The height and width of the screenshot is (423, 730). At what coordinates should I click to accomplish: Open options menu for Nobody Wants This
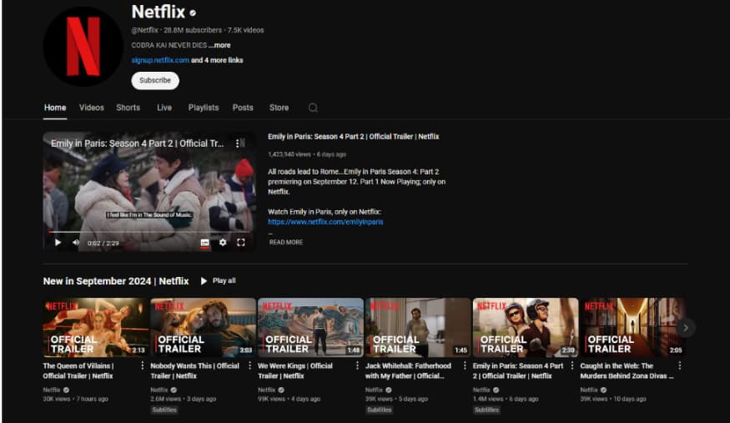250,365
